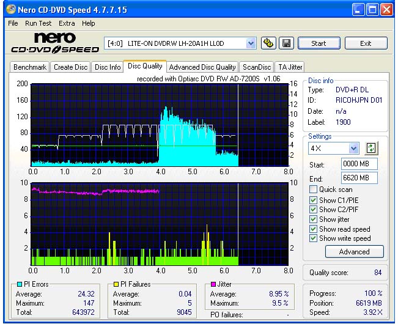This screenshot has width=398, height=324.
Task: Toggle the Show jitter checkbox
Action: coord(314,219)
